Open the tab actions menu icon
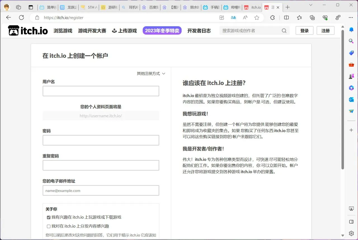 click(x=31, y=7)
